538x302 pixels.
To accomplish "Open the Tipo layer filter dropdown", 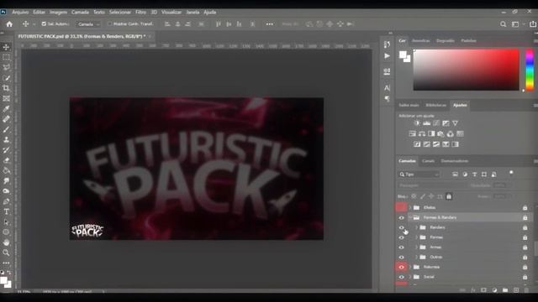I will [419, 174].
